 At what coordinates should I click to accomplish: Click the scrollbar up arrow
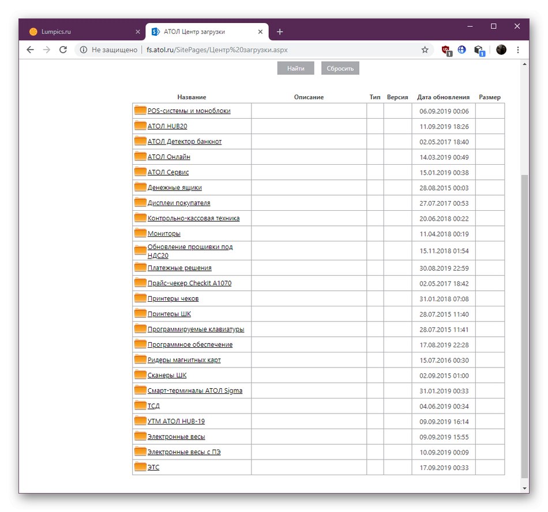[524, 65]
